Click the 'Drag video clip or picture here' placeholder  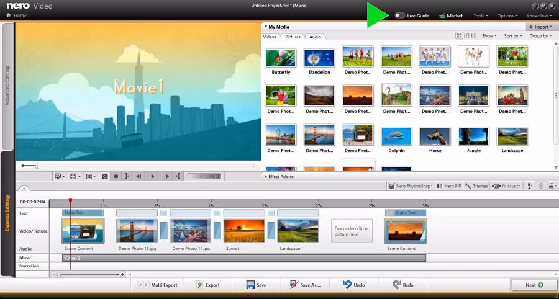352,231
